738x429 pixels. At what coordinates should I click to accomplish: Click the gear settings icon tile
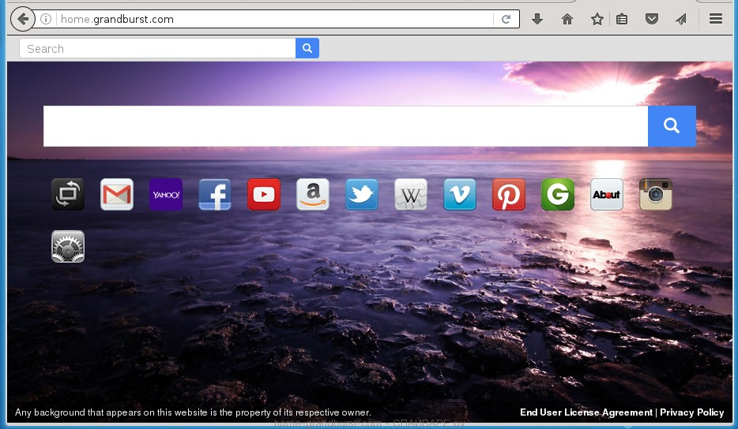tap(68, 247)
